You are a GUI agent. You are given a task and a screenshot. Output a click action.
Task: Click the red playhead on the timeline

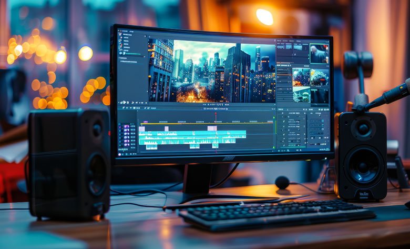click(x=216, y=113)
